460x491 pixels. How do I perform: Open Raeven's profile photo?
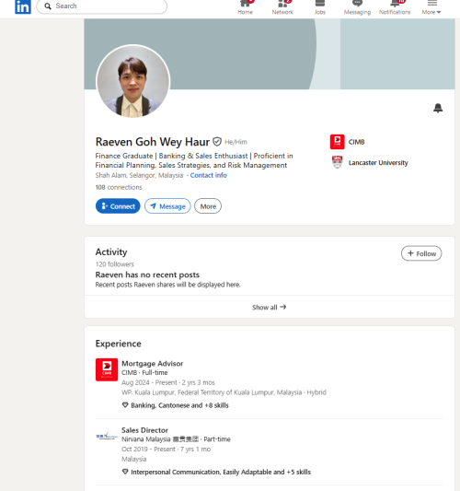[x=133, y=81]
